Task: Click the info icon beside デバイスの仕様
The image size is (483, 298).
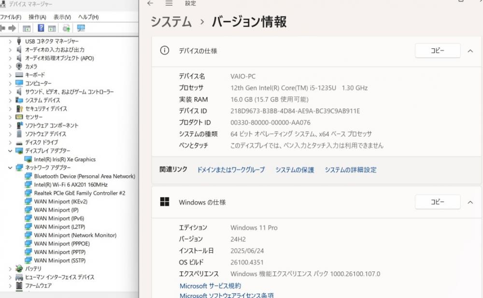Action: pyautogui.click(x=165, y=50)
